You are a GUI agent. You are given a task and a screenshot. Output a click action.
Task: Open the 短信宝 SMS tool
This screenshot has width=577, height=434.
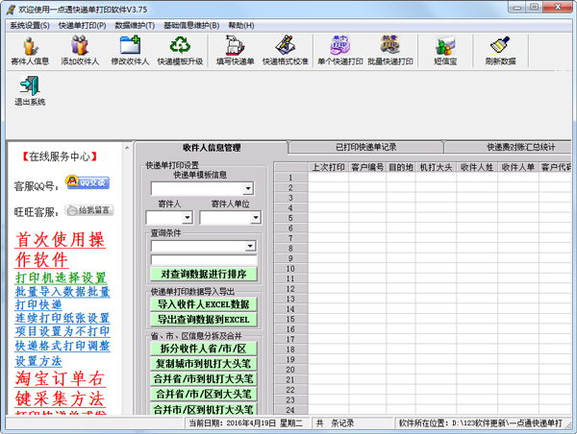[444, 49]
